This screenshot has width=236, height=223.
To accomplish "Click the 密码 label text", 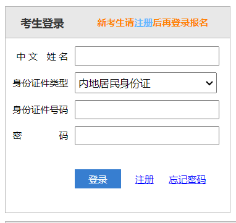I will (40, 136).
